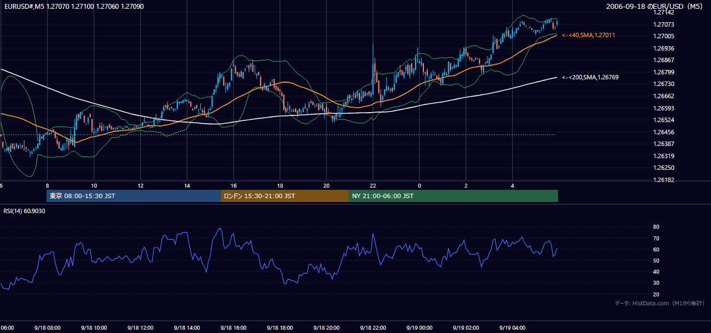Click the RSI scale value 70
The image size is (711, 333).
pyautogui.click(x=656, y=238)
